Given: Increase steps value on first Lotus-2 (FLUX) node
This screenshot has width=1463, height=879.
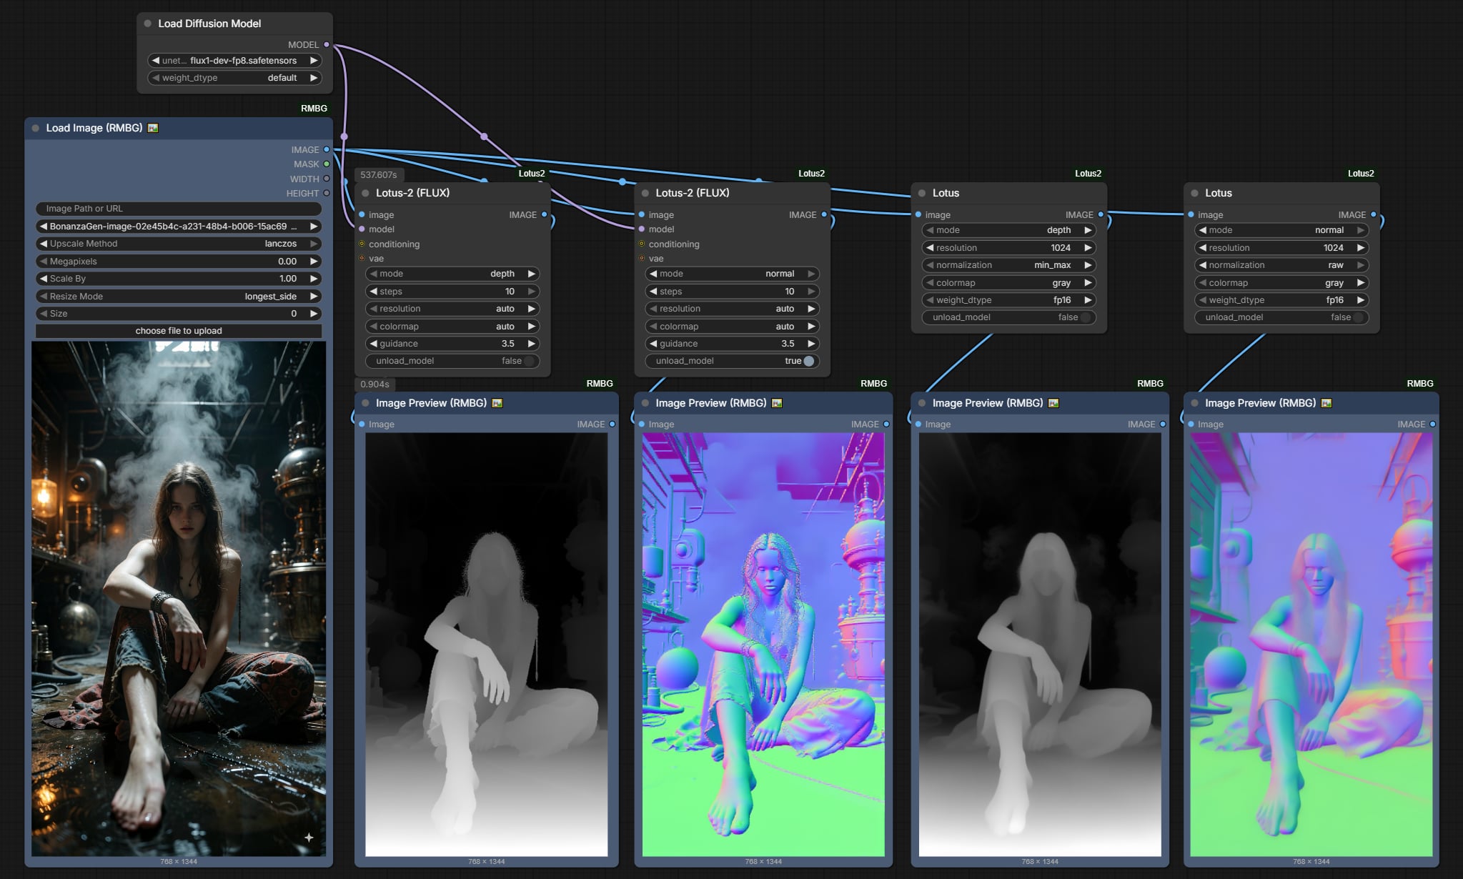Looking at the screenshot, I should [531, 292].
